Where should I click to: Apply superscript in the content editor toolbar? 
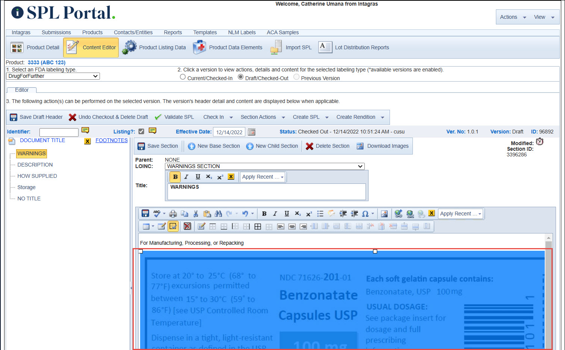pyautogui.click(x=309, y=214)
